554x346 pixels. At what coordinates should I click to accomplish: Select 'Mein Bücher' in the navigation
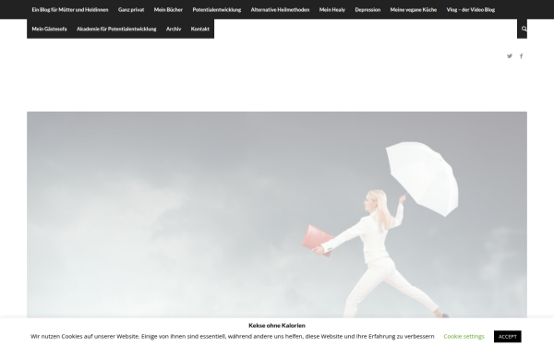[168, 9]
